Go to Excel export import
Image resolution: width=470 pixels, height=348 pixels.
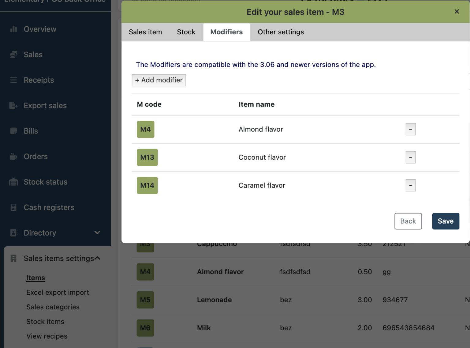coord(58,292)
